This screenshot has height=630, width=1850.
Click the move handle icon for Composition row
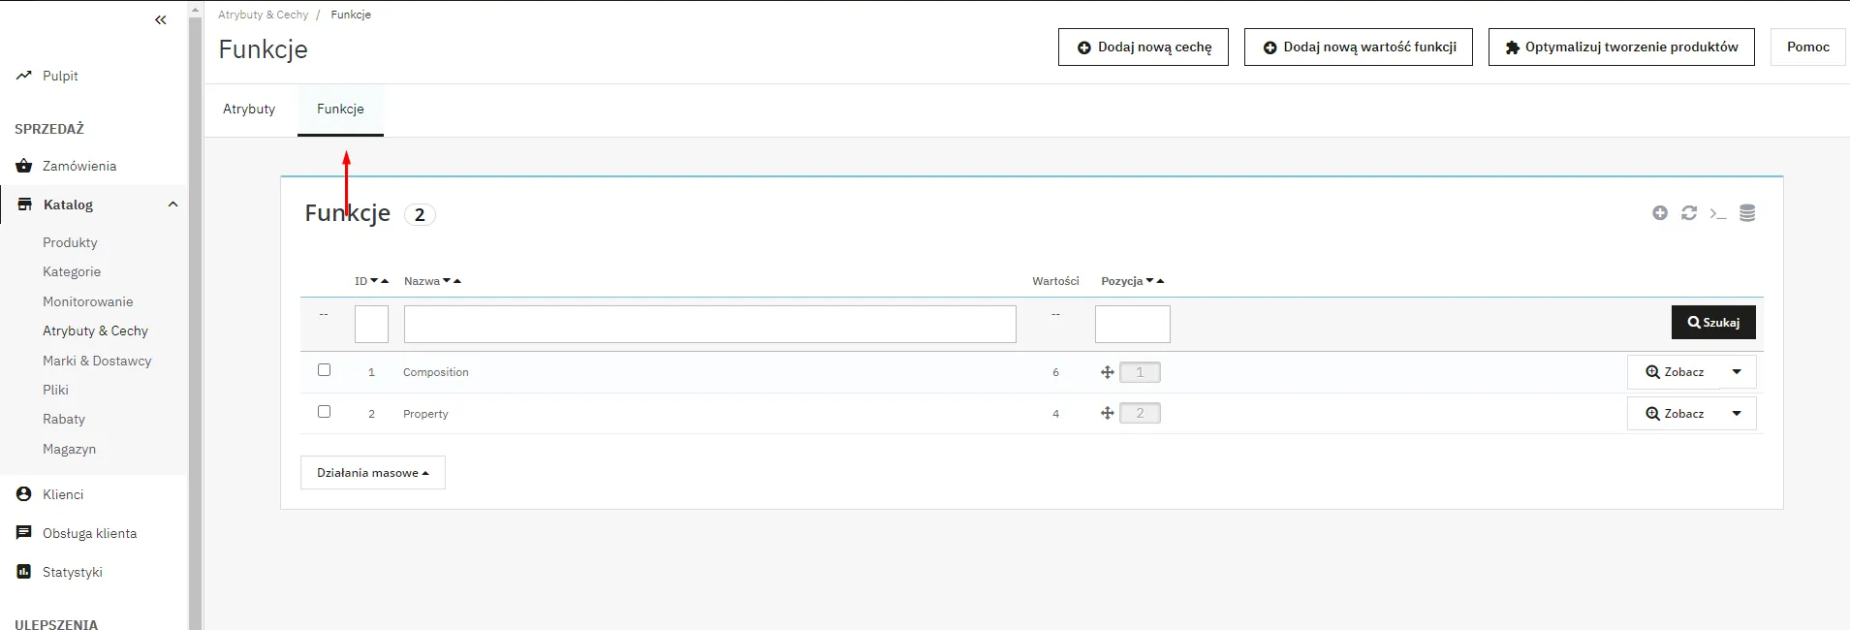[1107, 372]
